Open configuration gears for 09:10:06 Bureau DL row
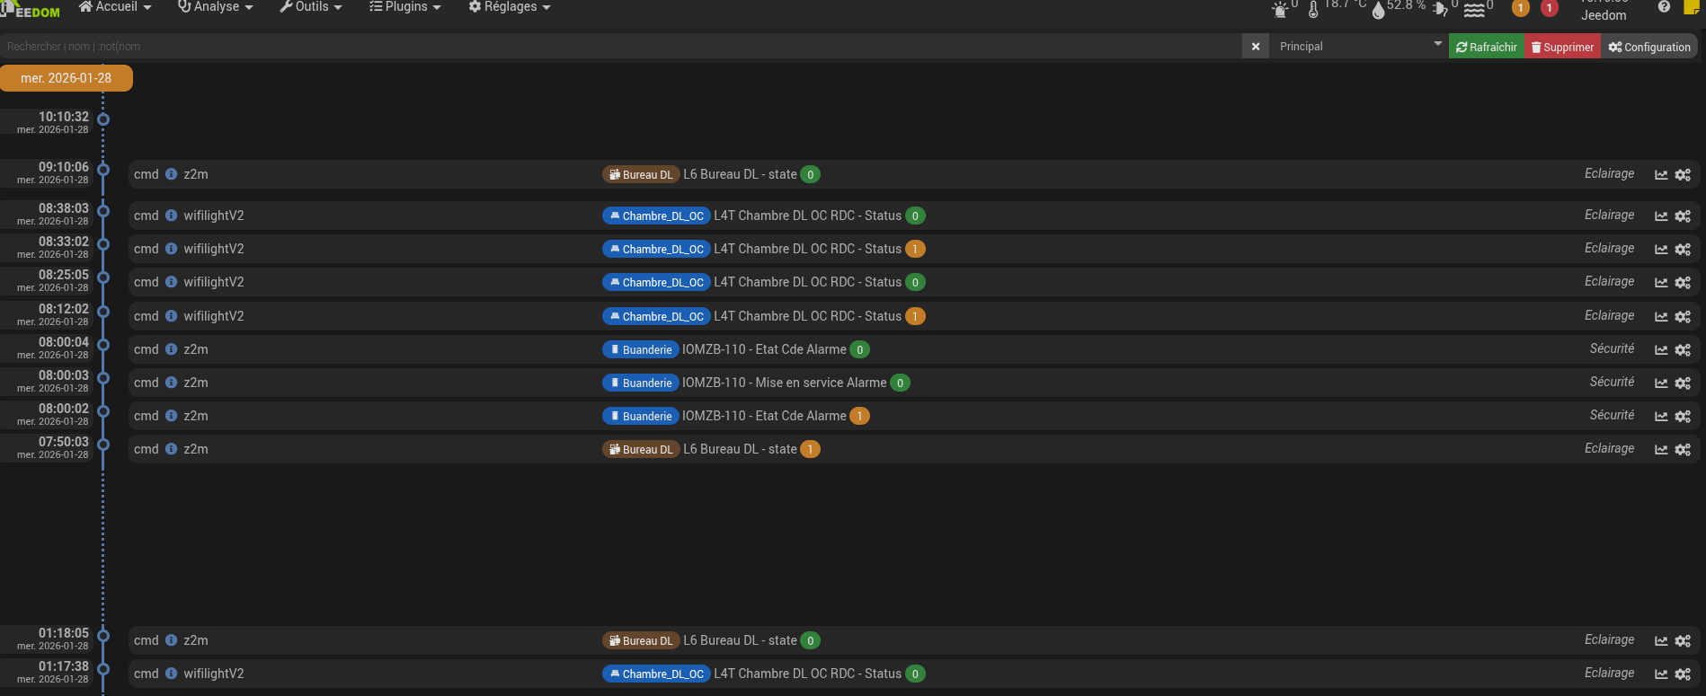The image size is (1706, 696). pos(1683,175)
